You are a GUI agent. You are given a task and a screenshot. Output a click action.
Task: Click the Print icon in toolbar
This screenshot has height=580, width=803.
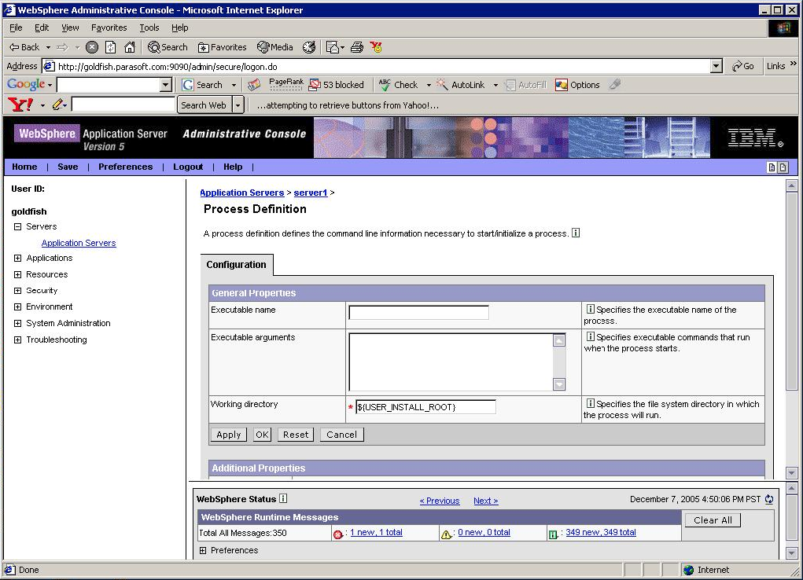(x=357, y=47)
